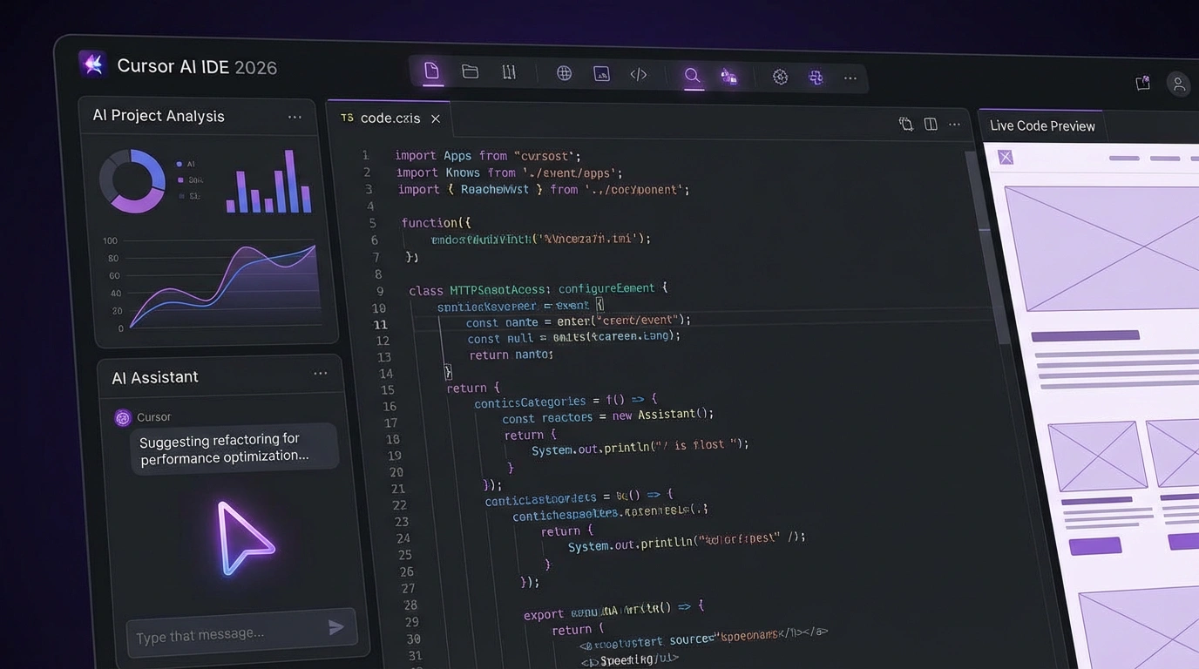Open the AI assistant sparkle icon in toolbar
Image resolution: width=1199 pixels, height=669 pixels.
[x=728, y=77]
